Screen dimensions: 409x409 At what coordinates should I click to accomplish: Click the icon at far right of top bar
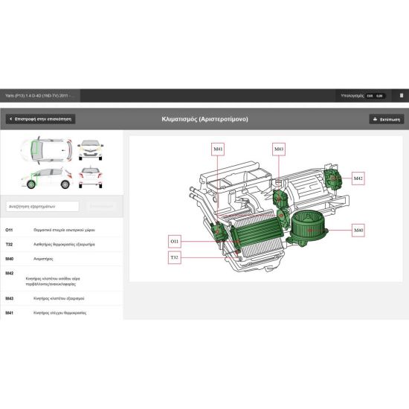[x=402, y=95]
